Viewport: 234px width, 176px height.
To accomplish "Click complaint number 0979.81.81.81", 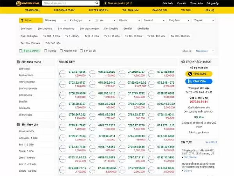I will pos(199,102).
